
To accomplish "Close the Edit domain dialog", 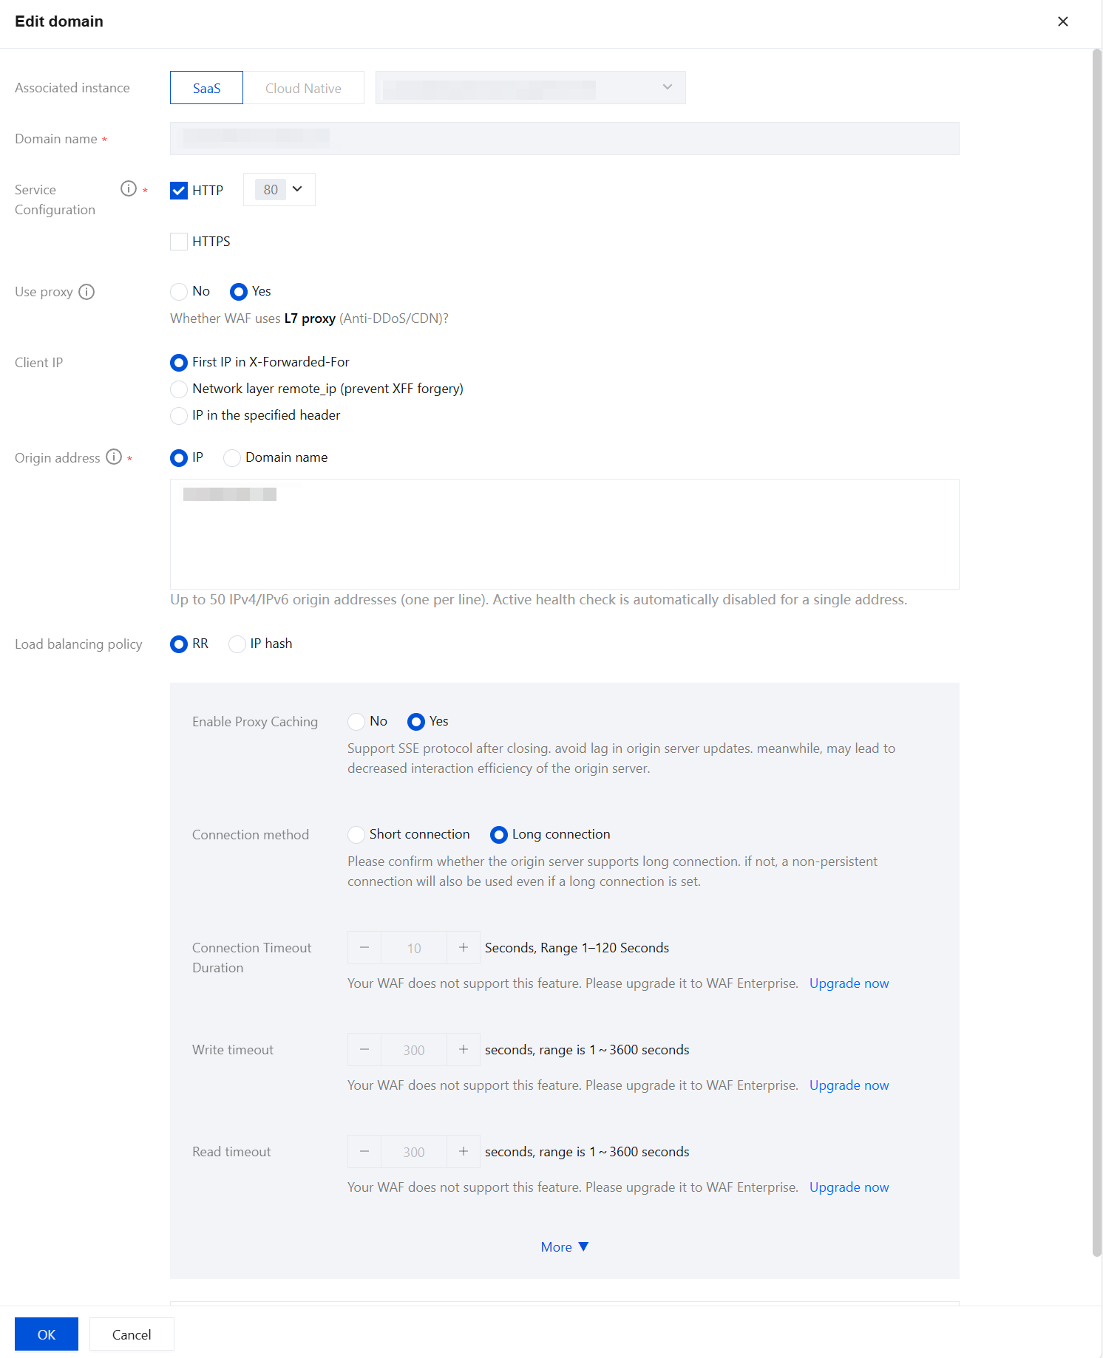I will [1062, 21].
